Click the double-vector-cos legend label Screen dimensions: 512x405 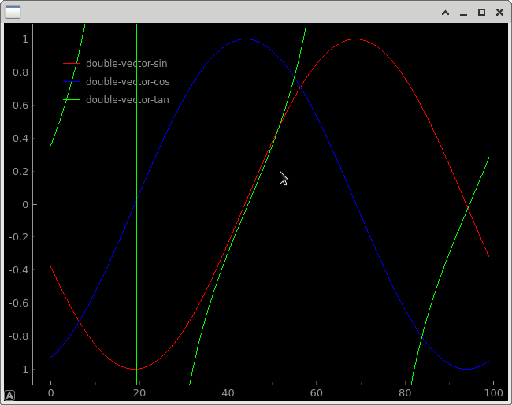128,82
